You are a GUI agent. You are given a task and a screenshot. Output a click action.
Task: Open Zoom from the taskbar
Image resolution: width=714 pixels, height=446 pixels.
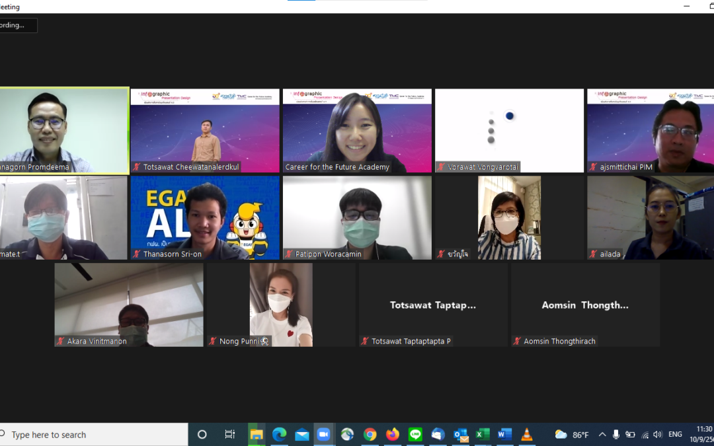pos(324,434)
